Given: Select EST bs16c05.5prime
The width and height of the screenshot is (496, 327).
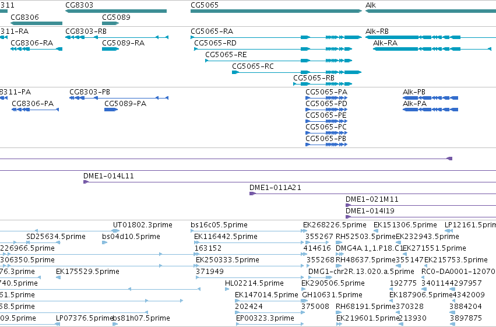Looking at the screenshot, I should click(219, 225).
